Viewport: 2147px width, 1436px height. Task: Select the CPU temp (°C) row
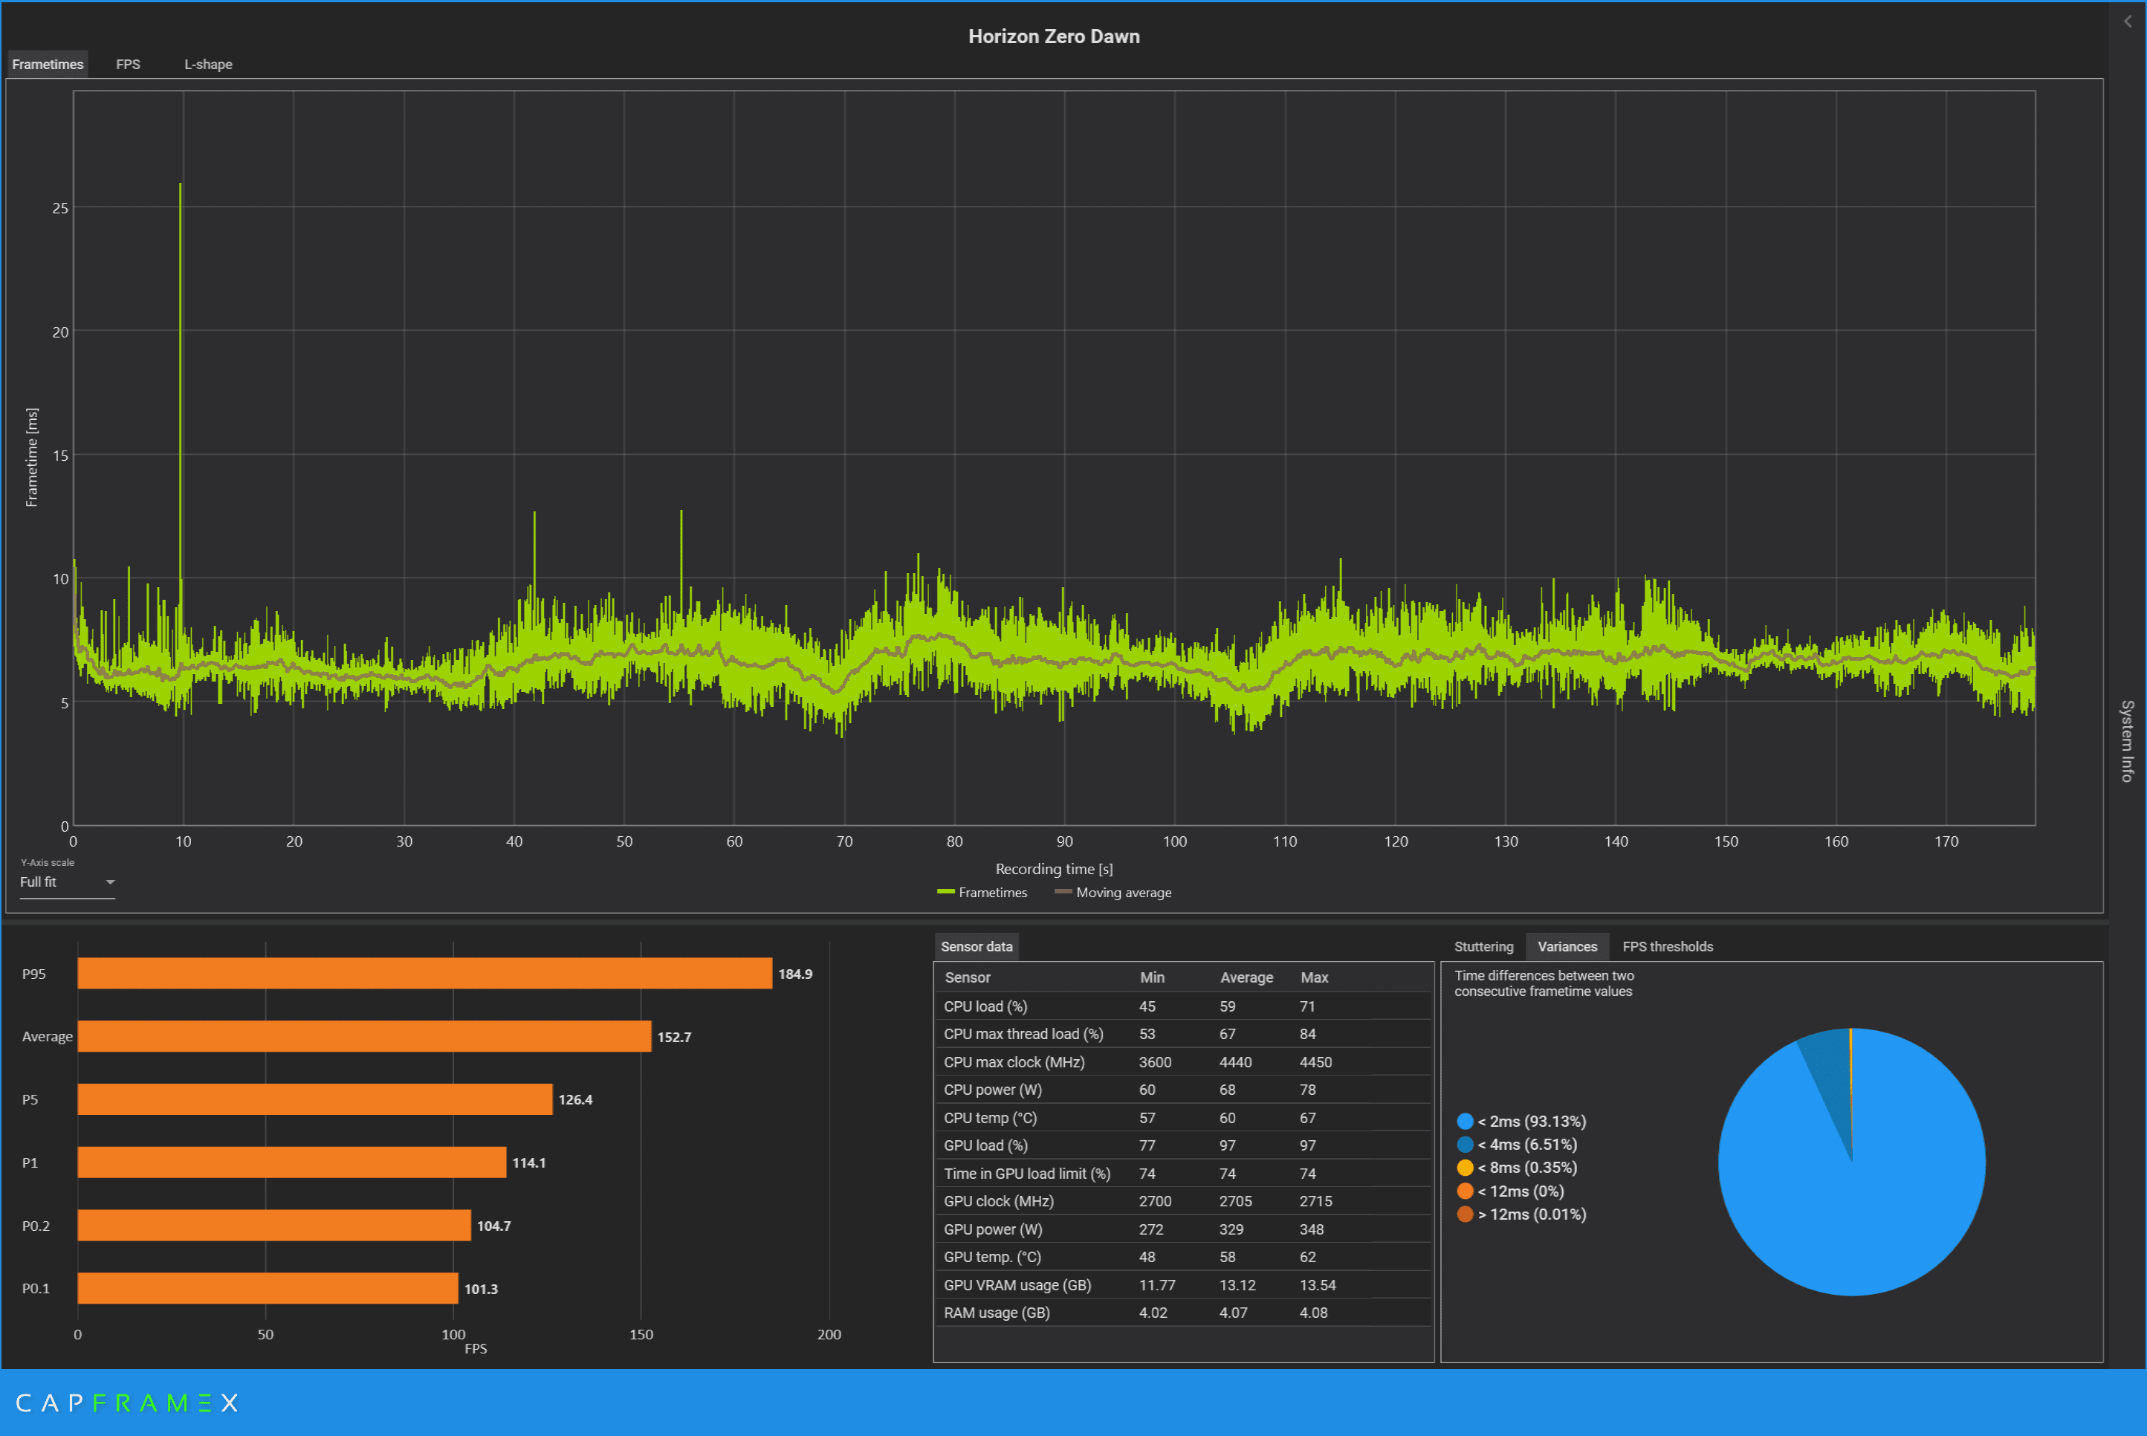(1183, 1117)
